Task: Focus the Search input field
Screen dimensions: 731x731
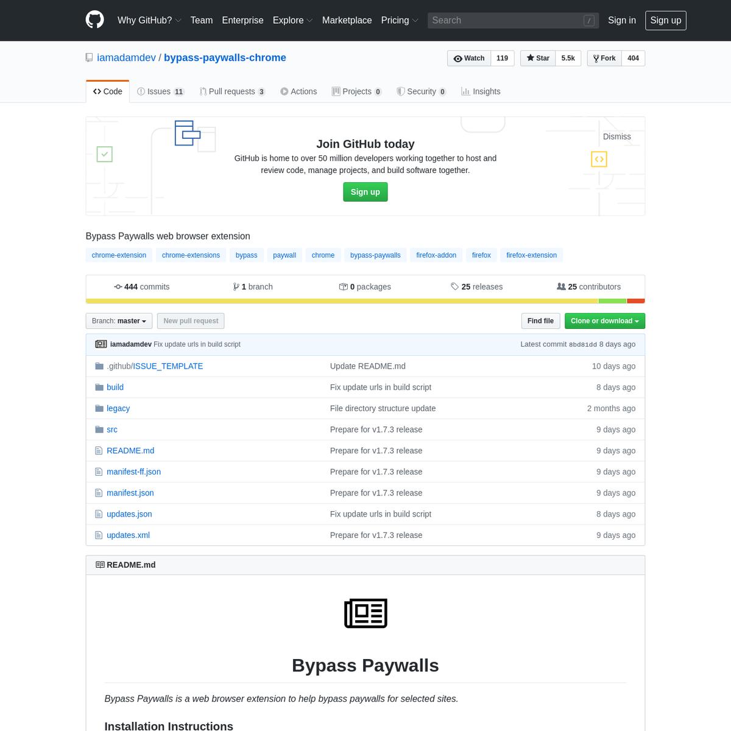Action: [506, 21]
